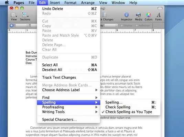
Task: Open the opacity dropdown field
Action: [111, 26]
